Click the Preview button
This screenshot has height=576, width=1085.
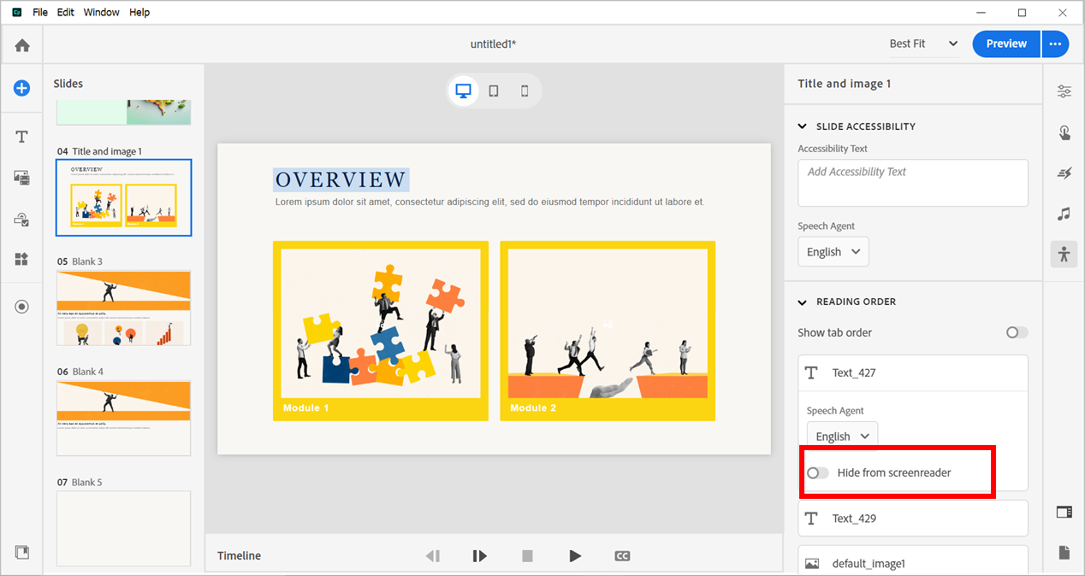1006,44
